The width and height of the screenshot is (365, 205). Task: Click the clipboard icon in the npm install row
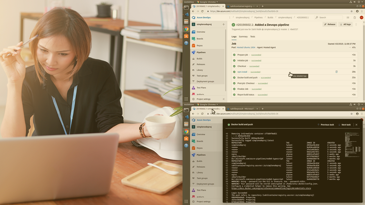336,72
